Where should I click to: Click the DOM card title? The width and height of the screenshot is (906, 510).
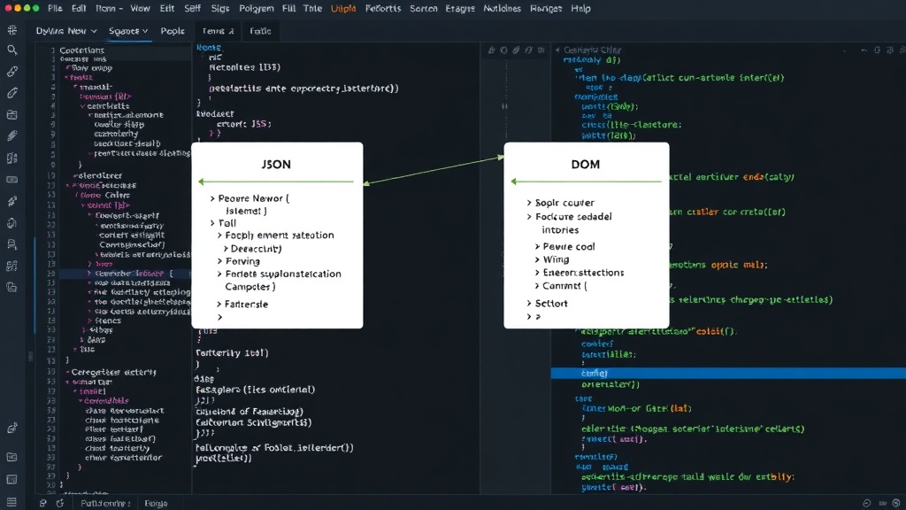point(586,164)
